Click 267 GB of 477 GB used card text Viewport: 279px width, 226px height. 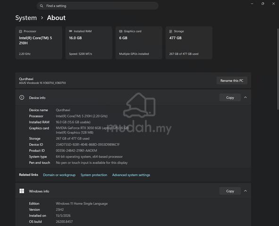pos(184,54)
